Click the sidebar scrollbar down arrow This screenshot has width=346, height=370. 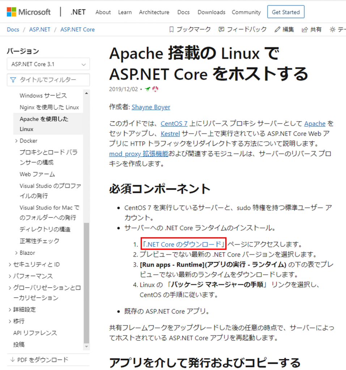(x=86, y=347)
